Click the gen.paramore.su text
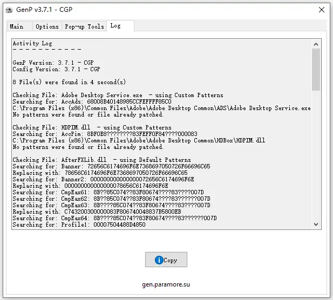Viewport: 333px width, 300px height. pos(166,284)
